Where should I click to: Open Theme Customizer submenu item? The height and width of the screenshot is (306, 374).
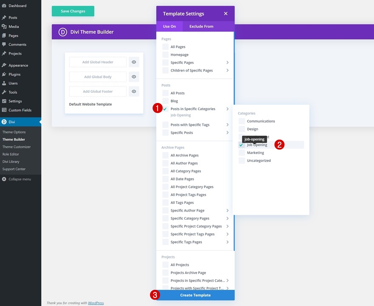[x=17, y=147]
